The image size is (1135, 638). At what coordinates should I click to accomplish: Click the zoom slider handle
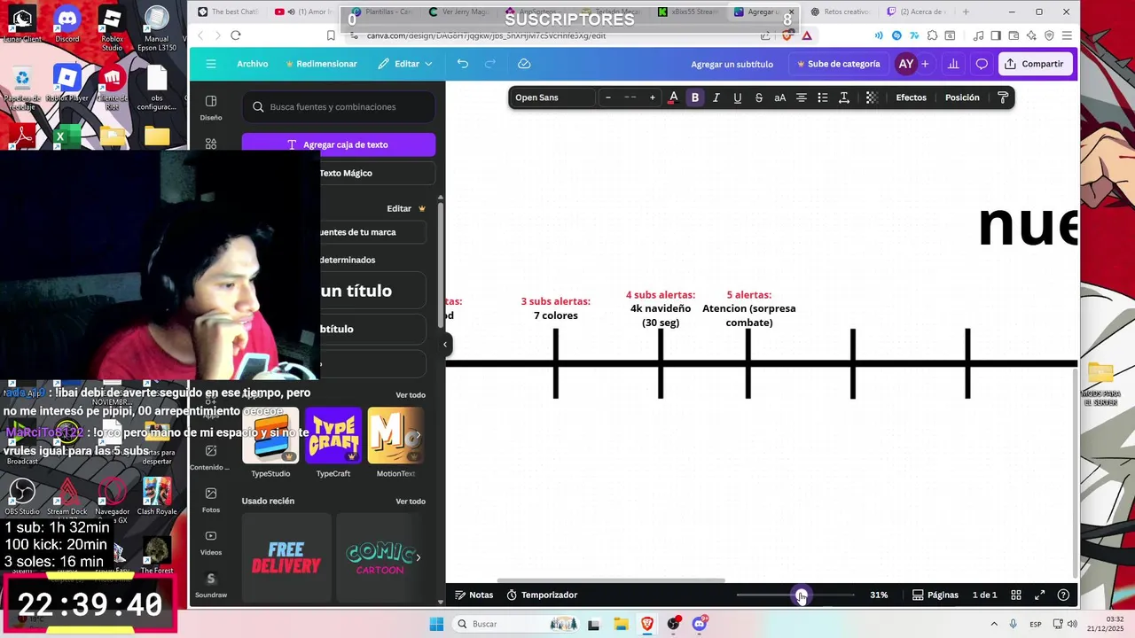point(802,595)
